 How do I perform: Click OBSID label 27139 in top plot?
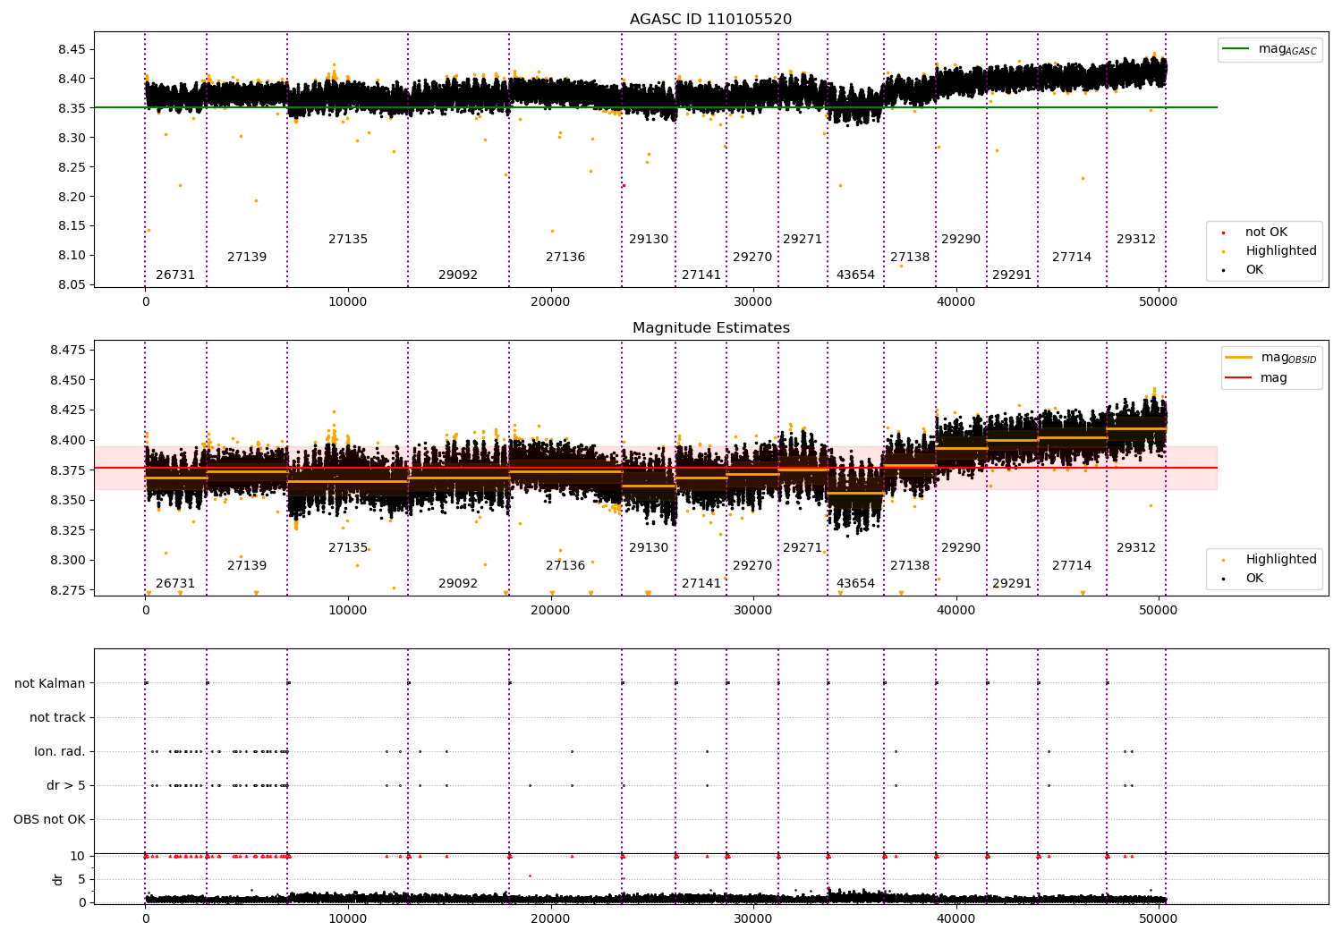pyautogui.click(x=247, y=257)
